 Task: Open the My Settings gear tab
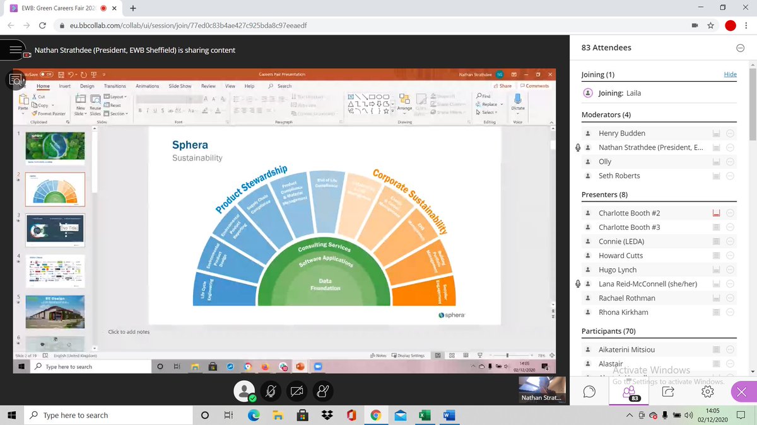pos(707,392)
